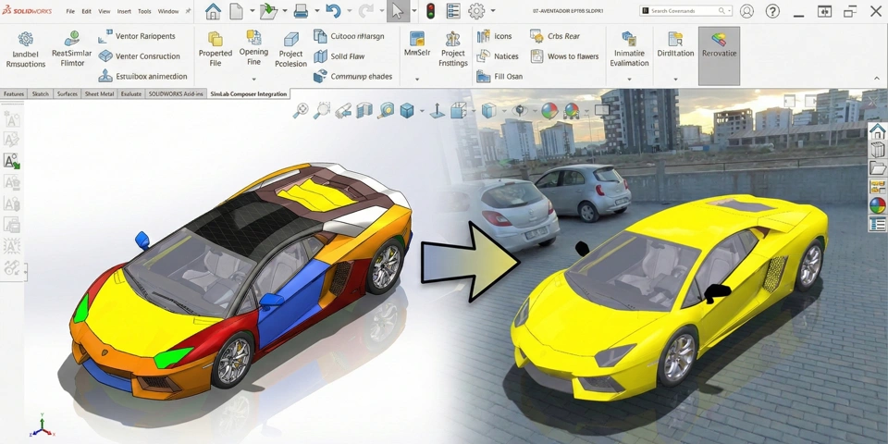Toggle the highlighted Rerovatice button

pos(719,56)
